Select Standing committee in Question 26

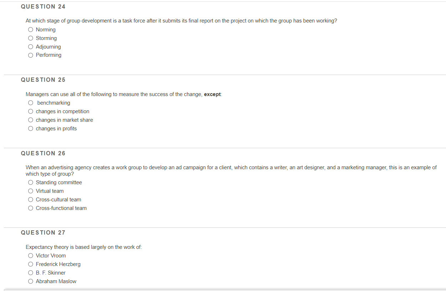(30, 182)
